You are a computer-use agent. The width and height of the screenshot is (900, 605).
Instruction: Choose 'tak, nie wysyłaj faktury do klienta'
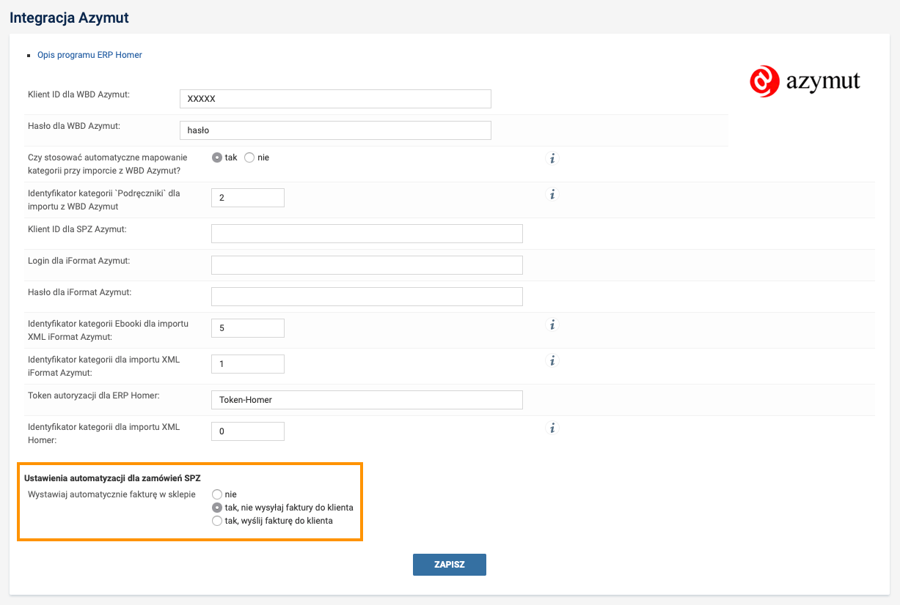coord(217,508)
